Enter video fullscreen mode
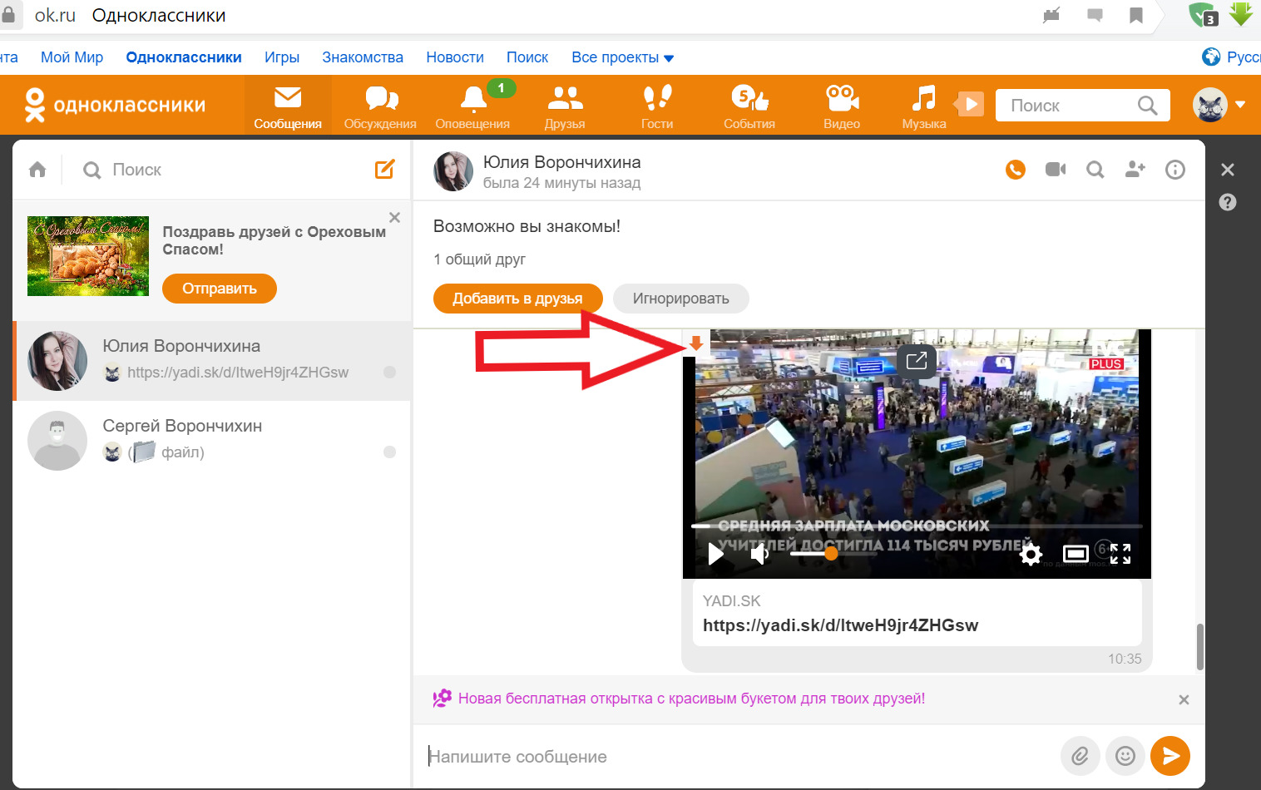Image resolution: width=1261 pixels, height=790 pixels. pyautogui.click(x=1120, y=554)
